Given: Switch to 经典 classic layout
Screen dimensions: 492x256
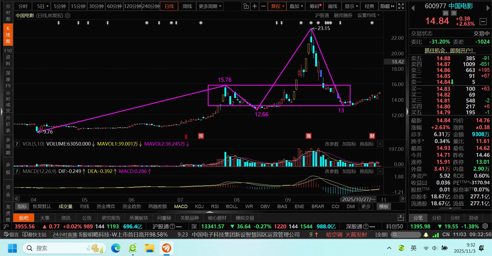Looking at the screenshot, I should click(370, 6).
